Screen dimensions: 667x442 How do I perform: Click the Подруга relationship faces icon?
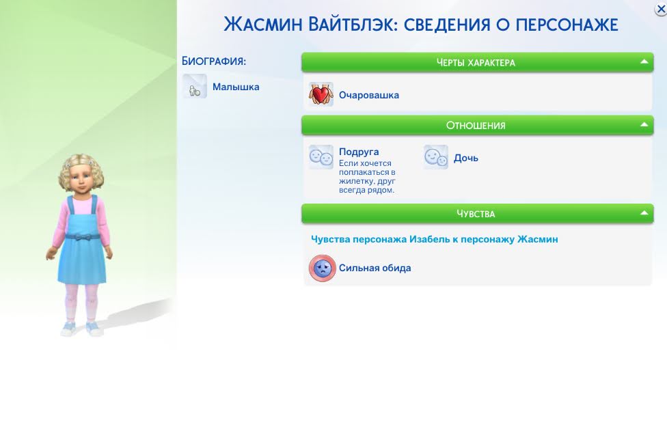pyautogui.click(x=321, y=157)
